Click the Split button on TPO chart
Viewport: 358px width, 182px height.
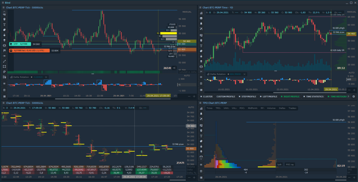pyautogui.click(x=279, y=165)
